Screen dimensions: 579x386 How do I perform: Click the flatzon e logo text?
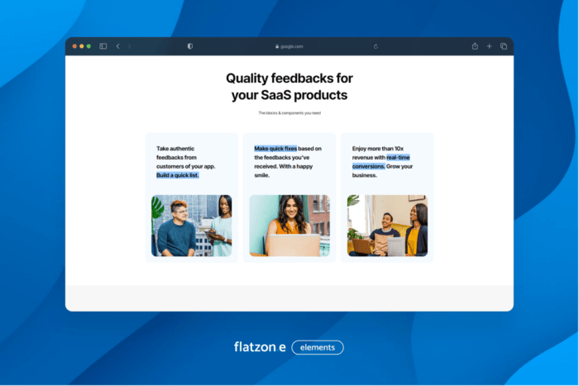(260, 347)
